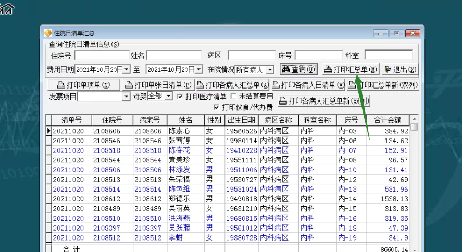
Task: Enable the 未结算费用 checkbox
Action: 233,97
